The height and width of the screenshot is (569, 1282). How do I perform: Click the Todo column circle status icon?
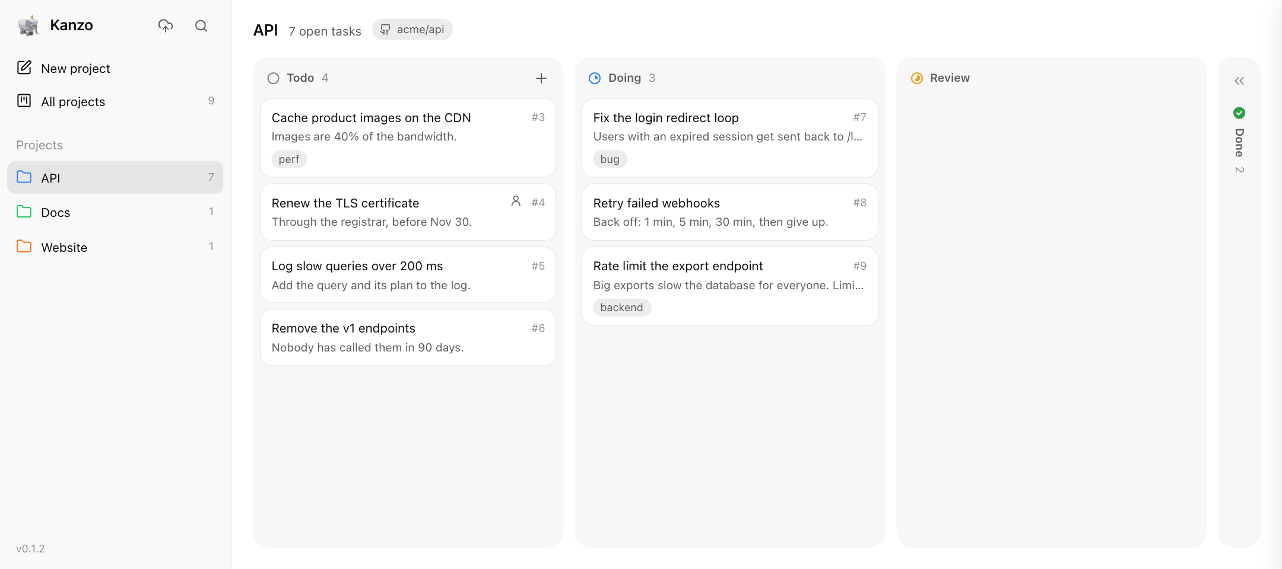pos(273,78)
